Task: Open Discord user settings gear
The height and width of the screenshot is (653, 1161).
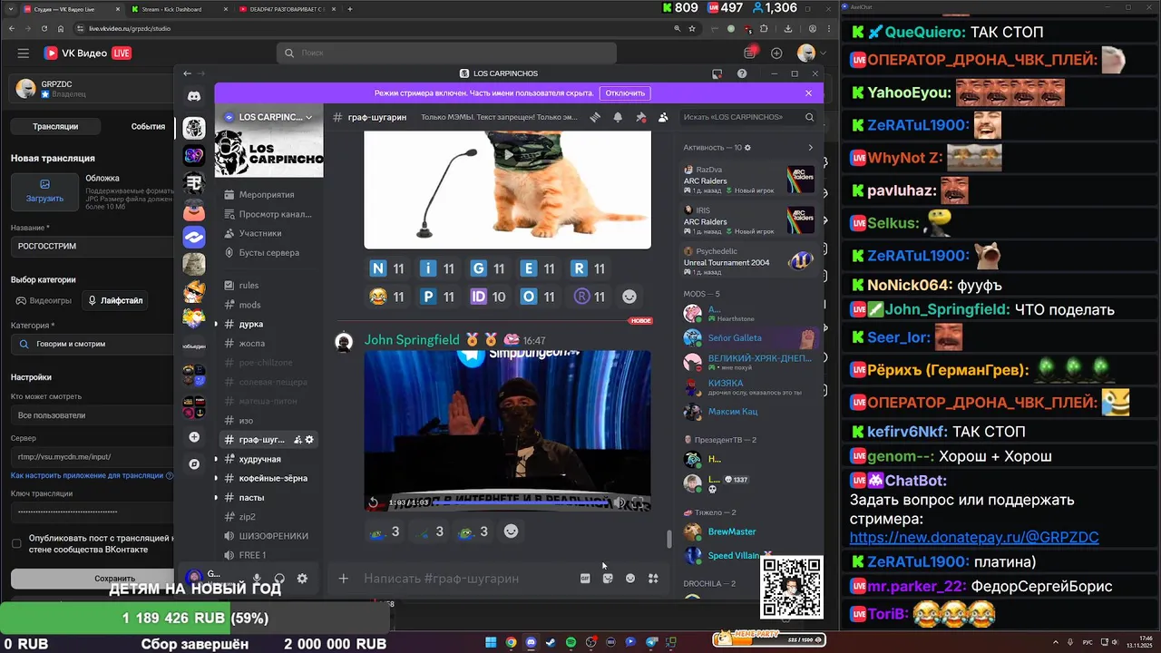Action: point(302,578)
